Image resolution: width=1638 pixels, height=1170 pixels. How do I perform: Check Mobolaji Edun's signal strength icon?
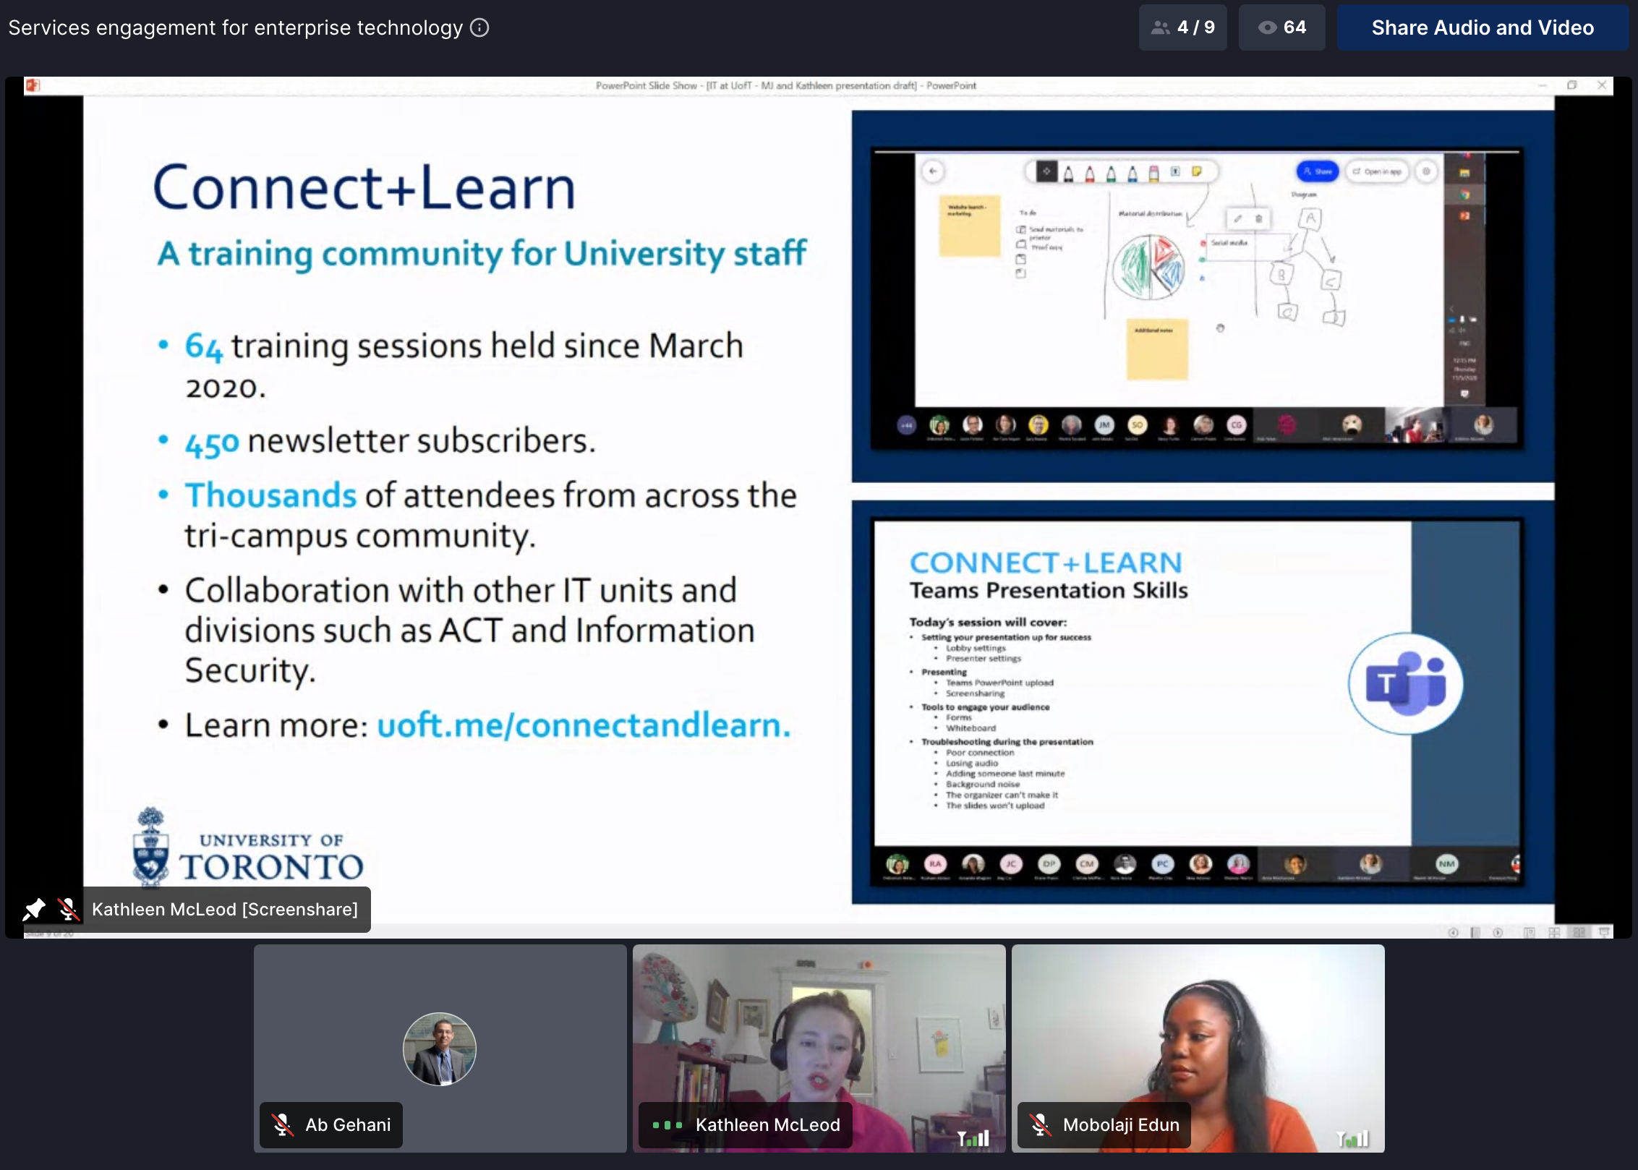pyautogui.click(x=1352, y=1138)
